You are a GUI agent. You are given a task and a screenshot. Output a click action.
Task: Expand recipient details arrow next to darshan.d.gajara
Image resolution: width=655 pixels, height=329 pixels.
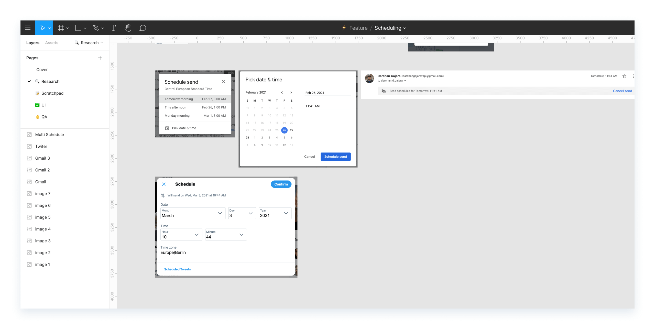click(x=405, y=81)
